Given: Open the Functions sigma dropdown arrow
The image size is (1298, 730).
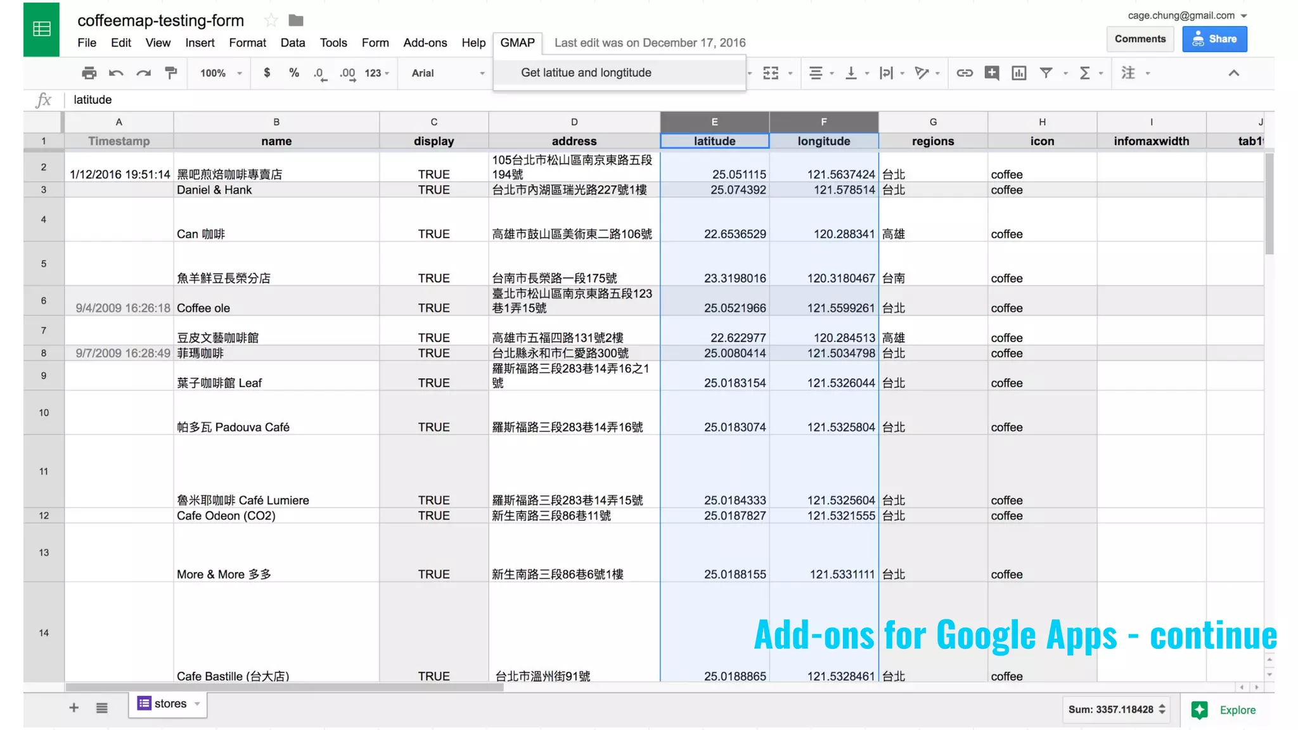Looking at the screenshot, I should point(1101,74).
